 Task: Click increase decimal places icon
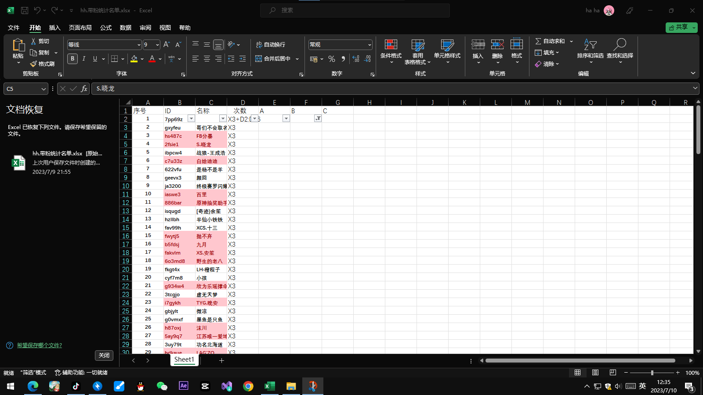(x=356, y=59)
